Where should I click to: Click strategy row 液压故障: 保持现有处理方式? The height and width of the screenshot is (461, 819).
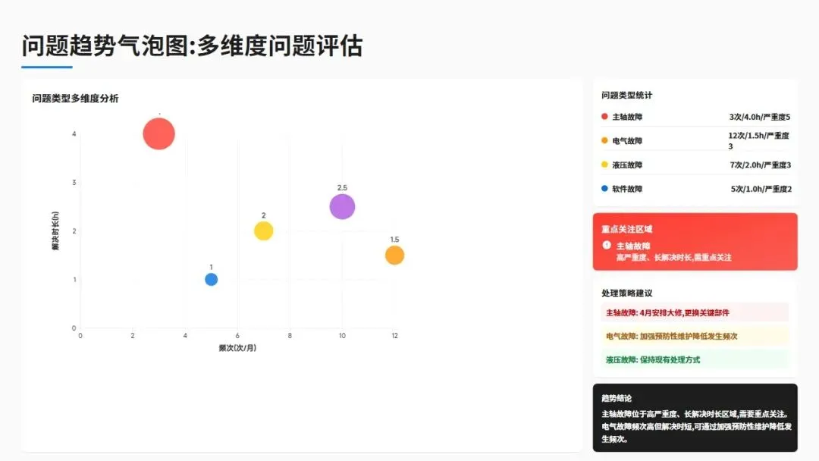pos(695,359)
